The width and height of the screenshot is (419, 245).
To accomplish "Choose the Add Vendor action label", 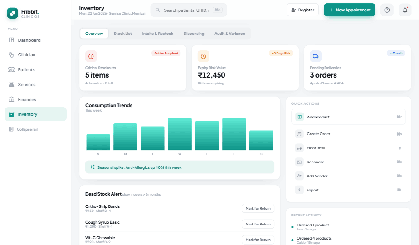I will 317,176.
